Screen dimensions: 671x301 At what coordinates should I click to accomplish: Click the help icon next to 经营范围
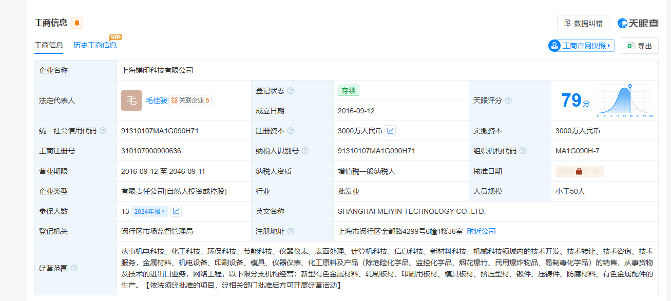(x=74, y=268)
